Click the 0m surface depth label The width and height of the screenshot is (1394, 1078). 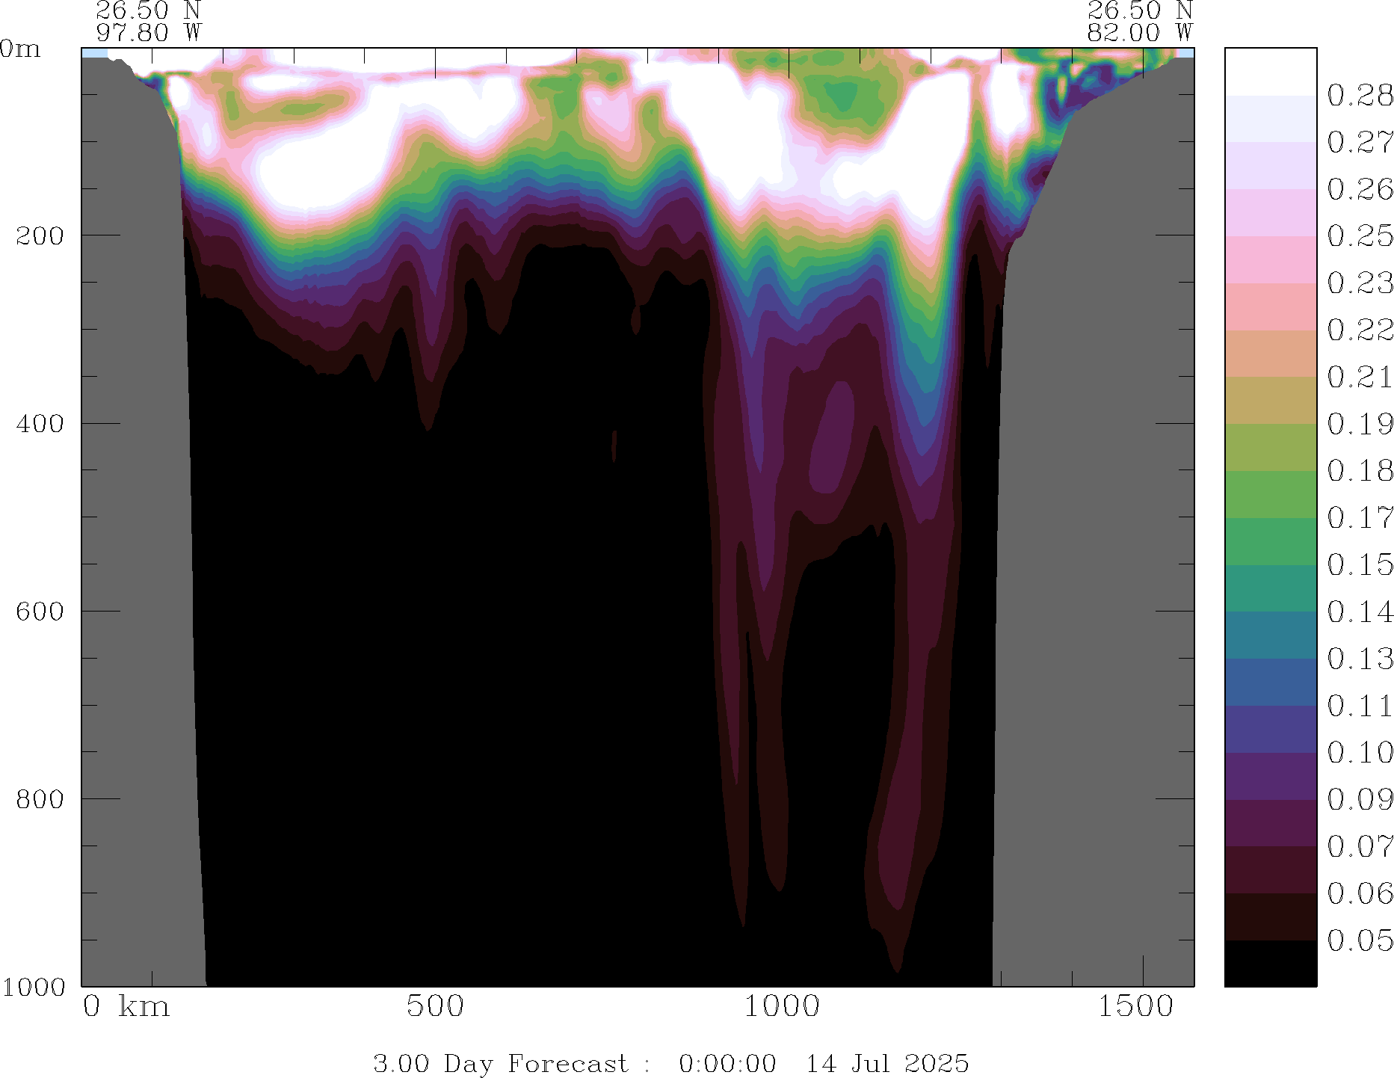click(x=20, y=49)
